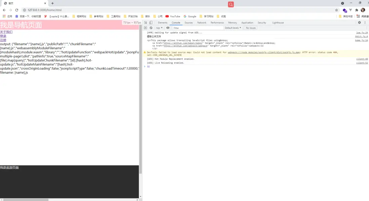Click the browser forward arrow
Viewport: 369px width, 201px height.
point(10,10)
